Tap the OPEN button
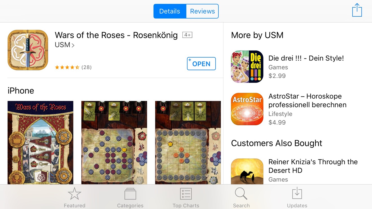The width and height of the screenshot is (372, 209). pyautogui.click(x=201, y=64)
